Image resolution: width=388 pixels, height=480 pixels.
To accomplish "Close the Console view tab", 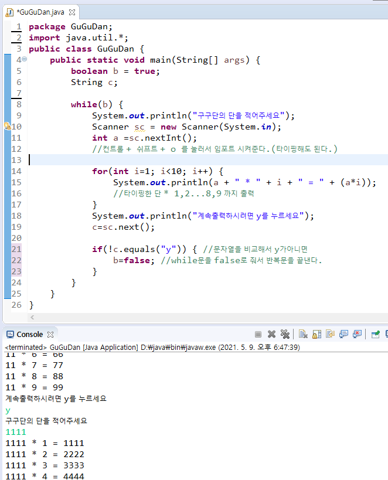I will point(50,335).
